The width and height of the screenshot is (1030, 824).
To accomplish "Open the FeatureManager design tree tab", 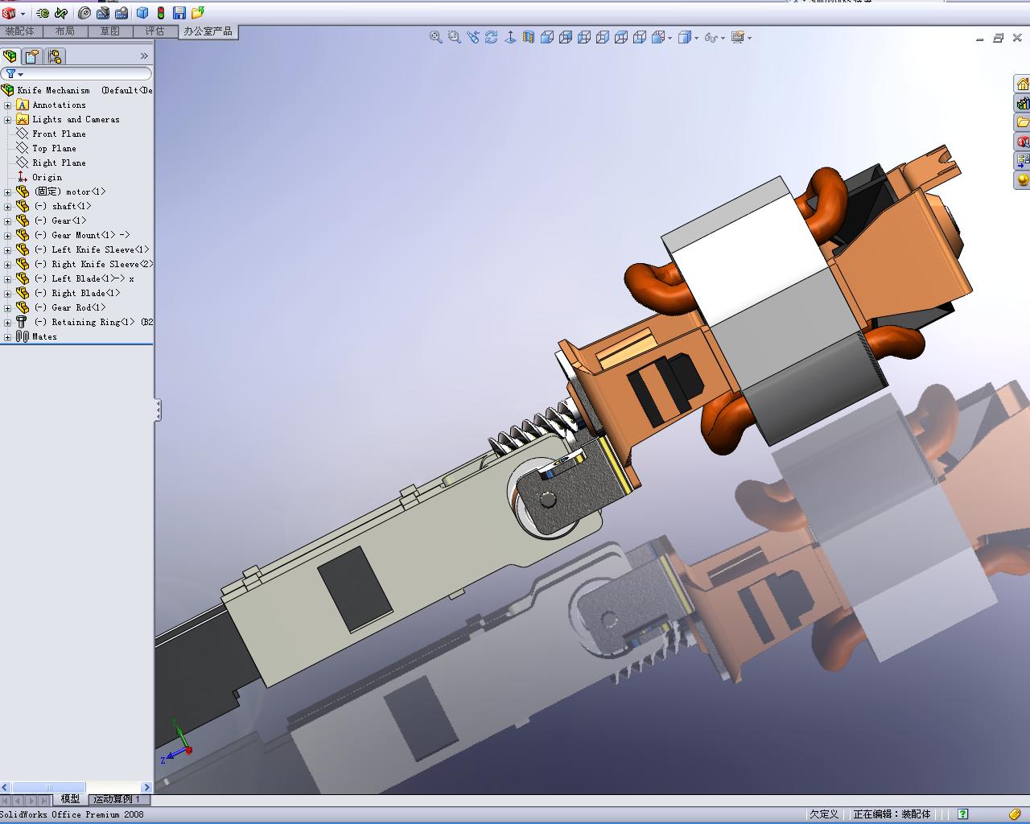I will point(10,56).
